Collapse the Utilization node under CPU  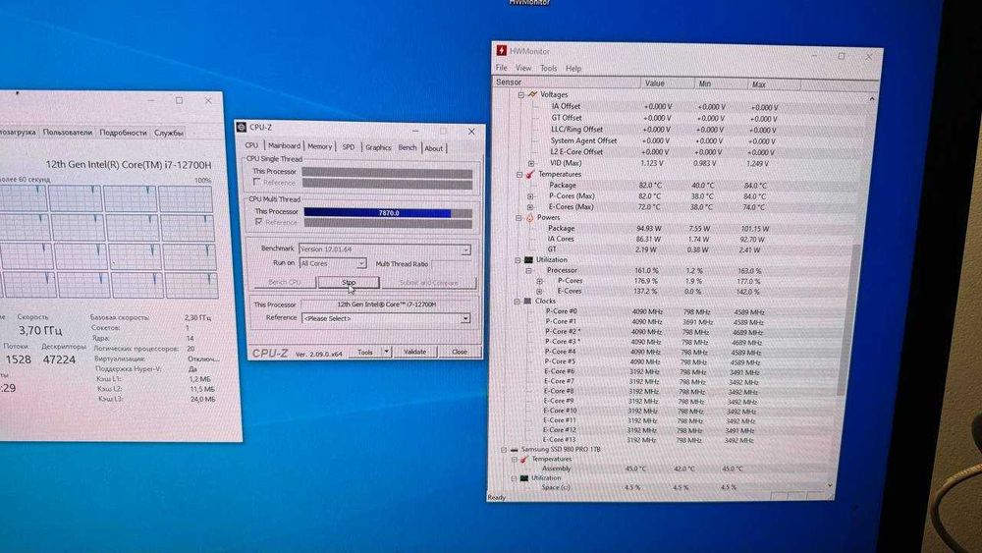(518, 260)
